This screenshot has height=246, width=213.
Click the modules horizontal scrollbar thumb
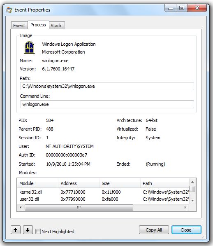coord(79,207)
